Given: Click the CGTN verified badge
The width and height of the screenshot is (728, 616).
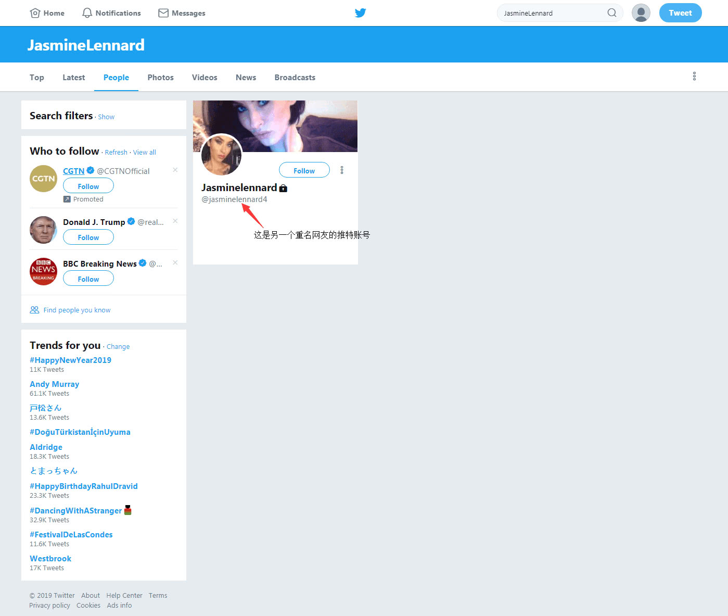Looking at the screenshot, I should (91, 170).
